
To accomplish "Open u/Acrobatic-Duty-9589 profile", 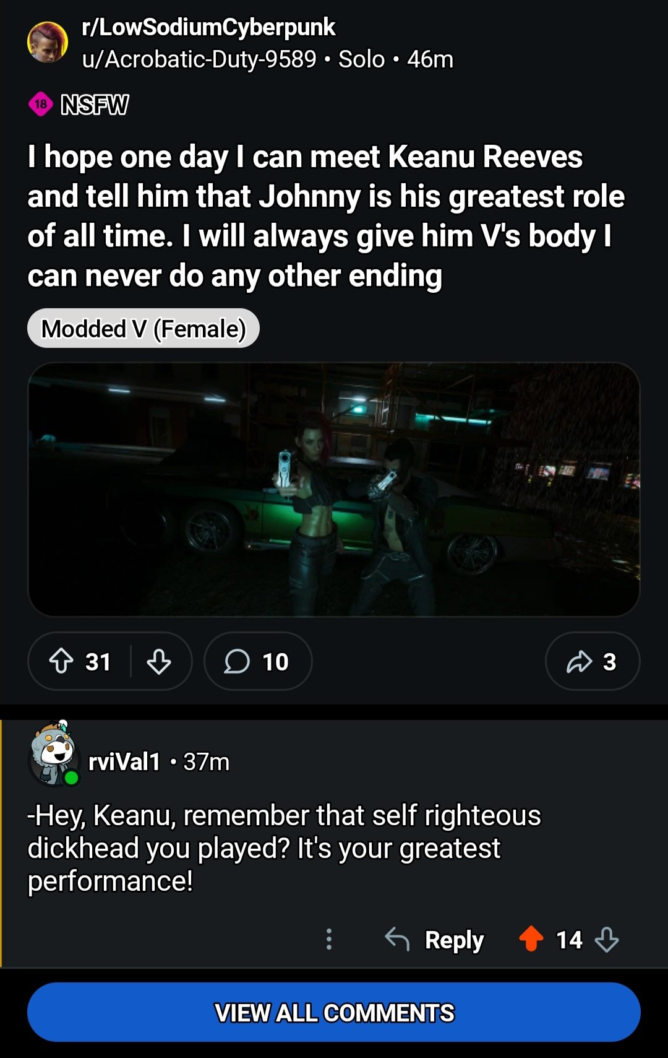I will [199, 59].
